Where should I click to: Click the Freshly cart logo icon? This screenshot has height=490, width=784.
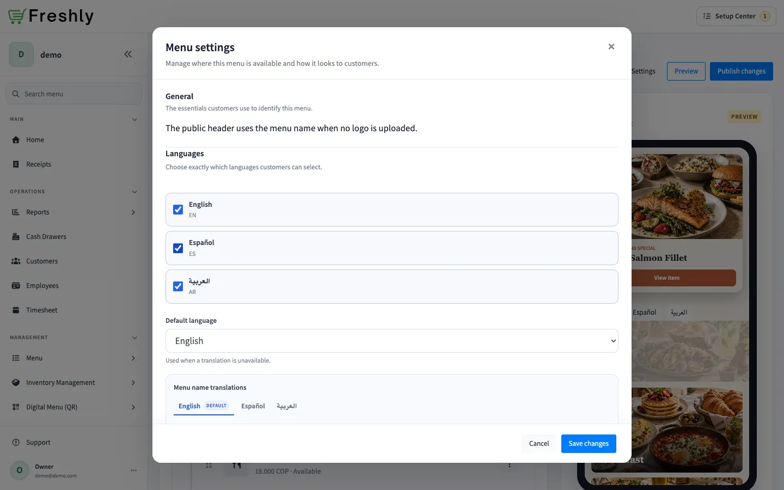coord(17,16)
